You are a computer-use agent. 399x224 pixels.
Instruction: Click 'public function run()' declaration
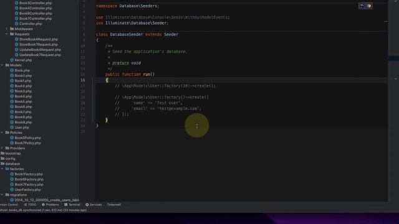pos(130,75)
